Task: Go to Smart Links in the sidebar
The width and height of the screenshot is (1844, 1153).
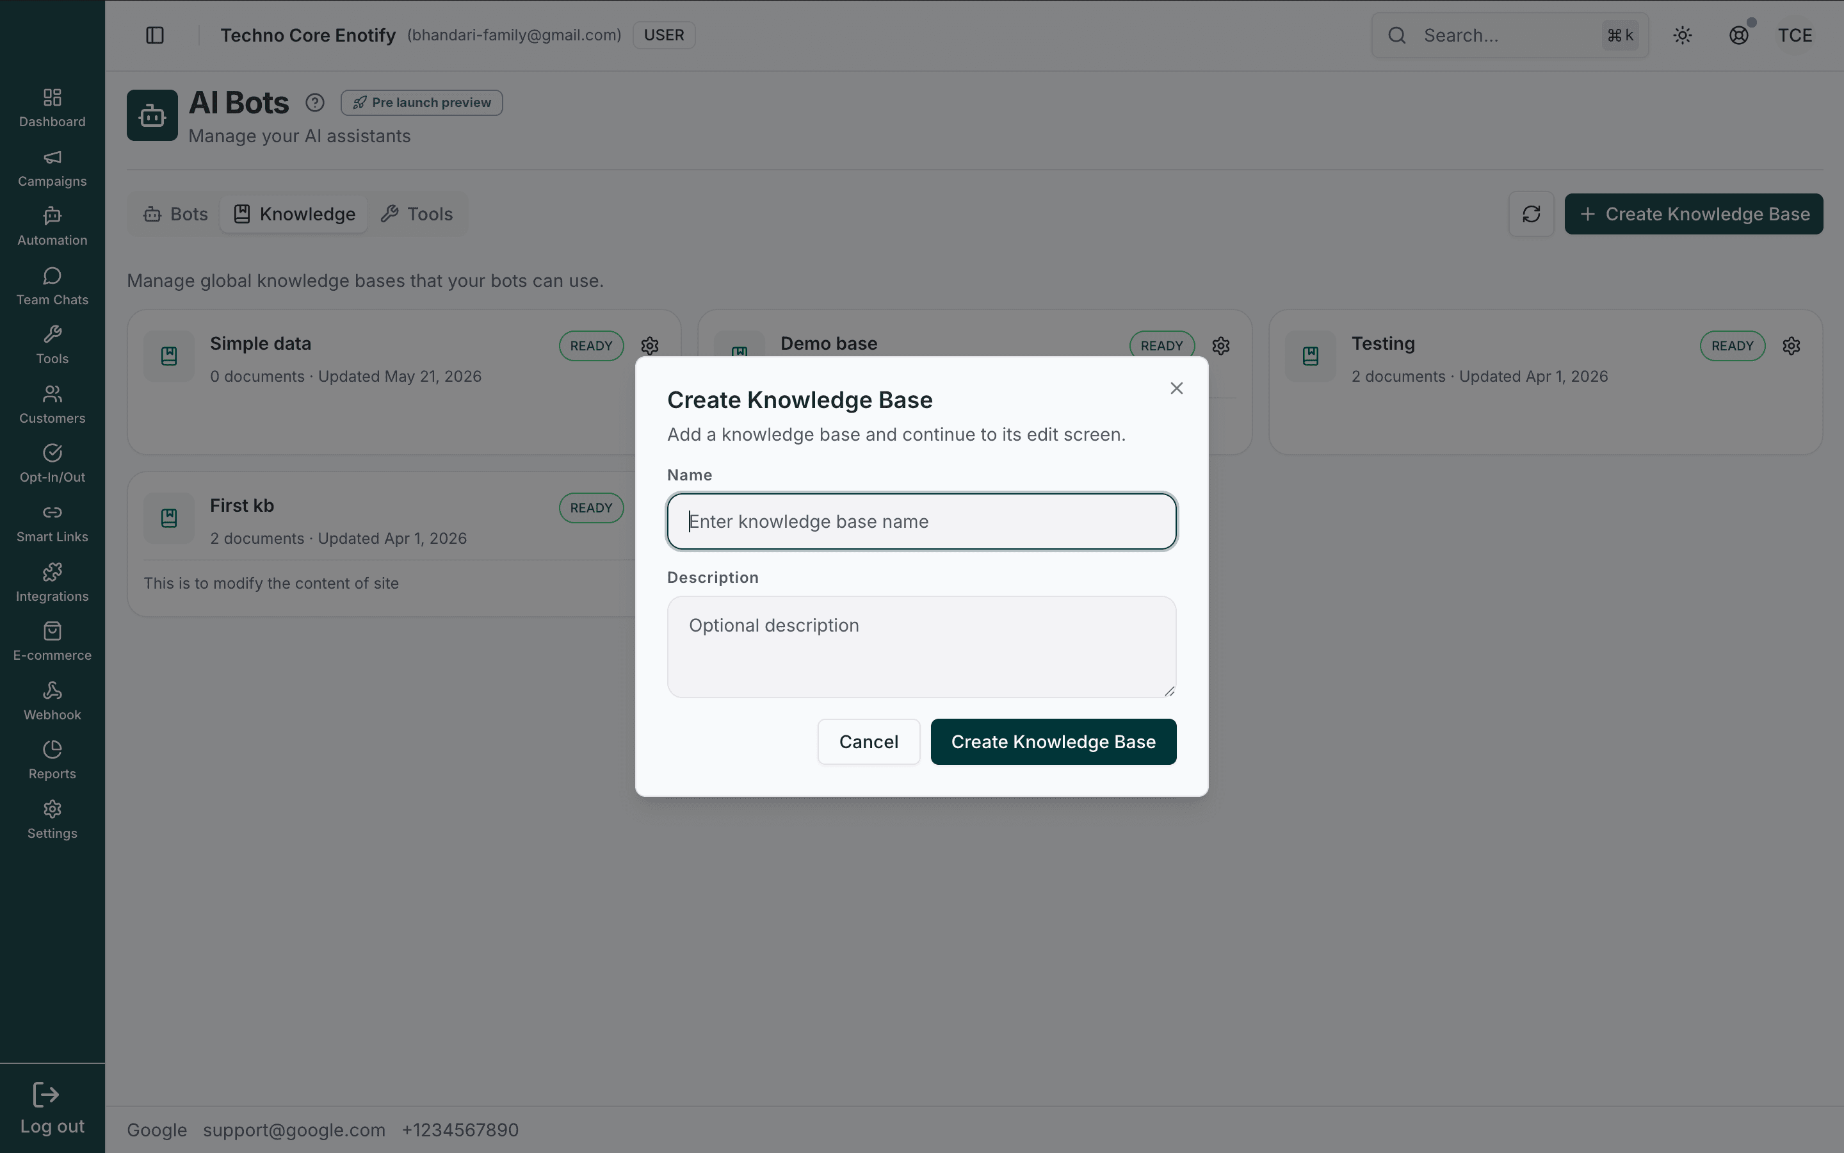Action: pos(52,524)
